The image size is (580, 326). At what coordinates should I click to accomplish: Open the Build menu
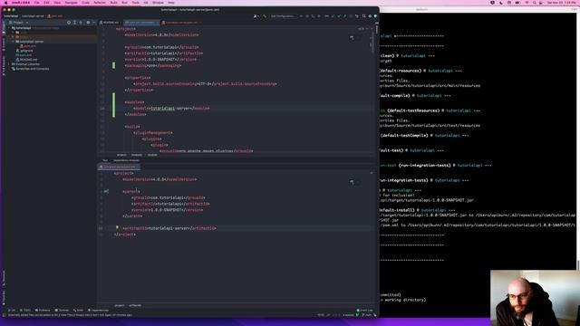(114, 3)
